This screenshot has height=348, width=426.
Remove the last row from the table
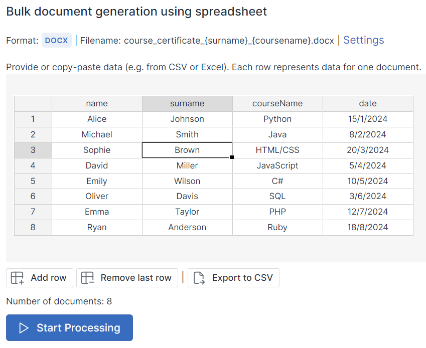click(127, 277)
